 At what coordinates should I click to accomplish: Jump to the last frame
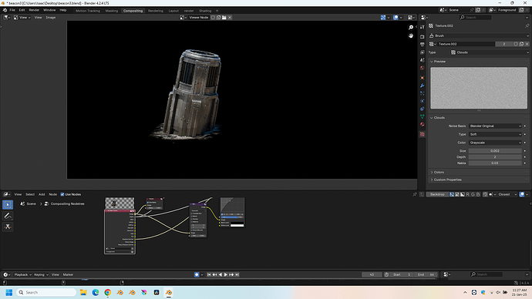point(237,274)
